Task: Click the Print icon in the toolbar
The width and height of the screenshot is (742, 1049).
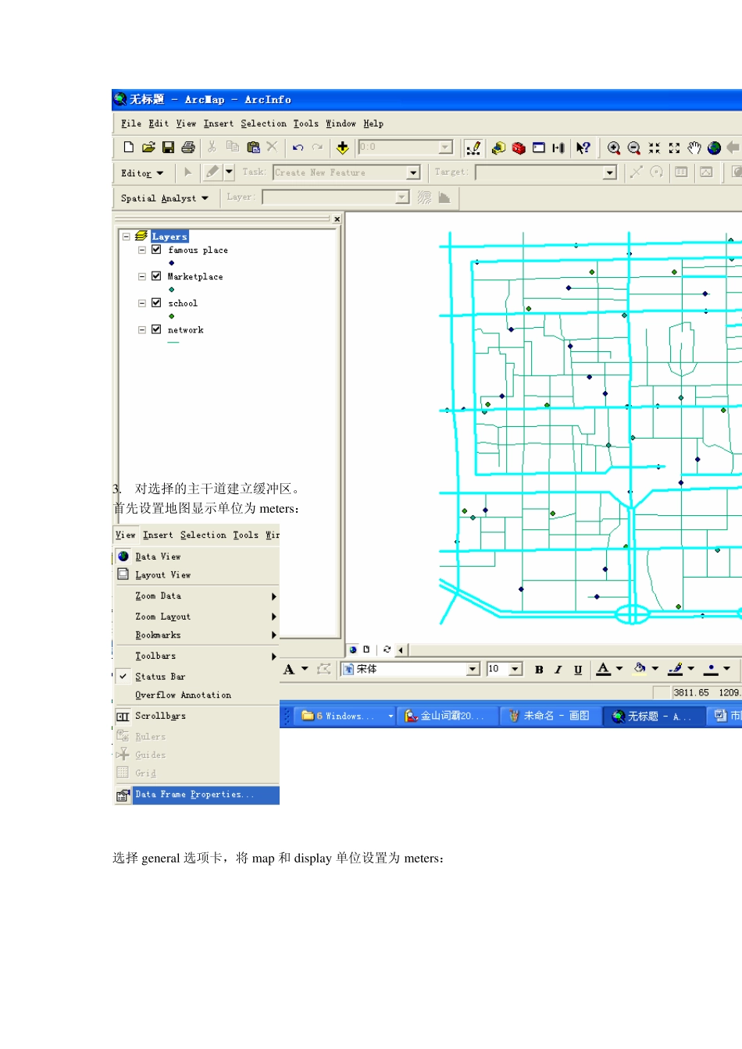Action: 188,147
